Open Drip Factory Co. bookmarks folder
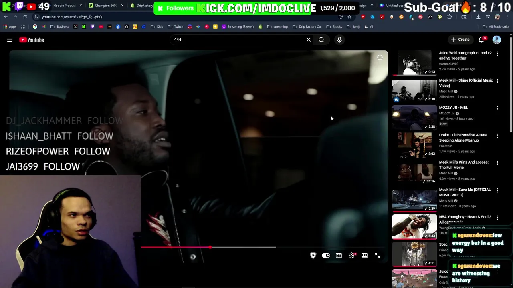This screenshot has width=513, height=288. click(307, 27)
